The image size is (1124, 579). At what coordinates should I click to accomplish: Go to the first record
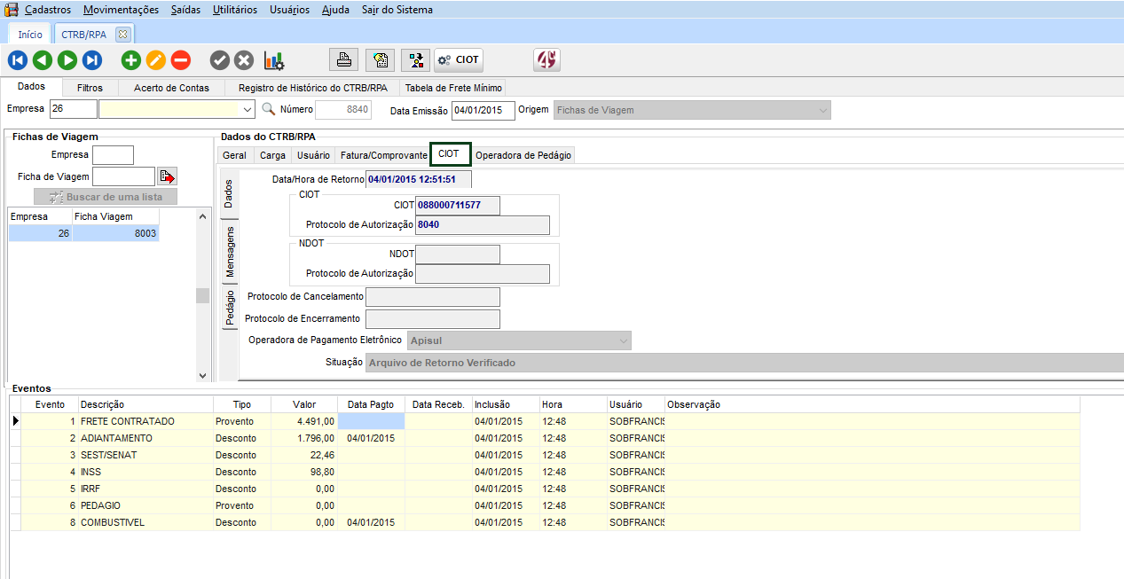(18, 60)
